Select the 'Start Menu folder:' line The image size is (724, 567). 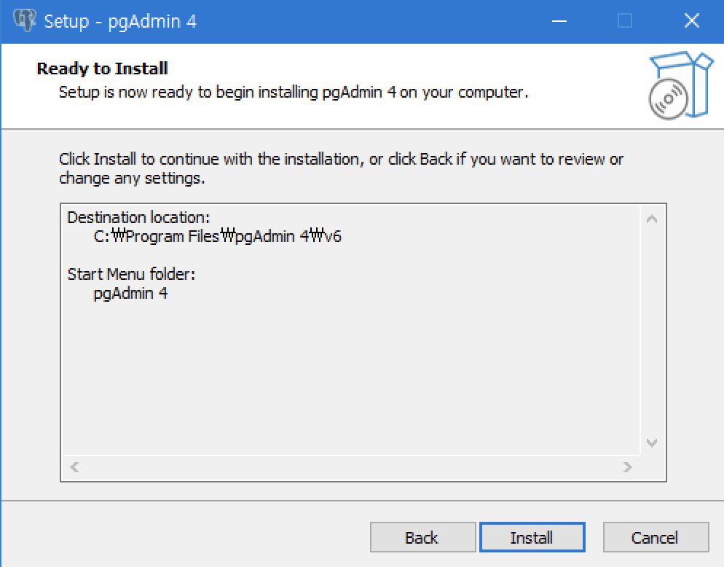132,274
